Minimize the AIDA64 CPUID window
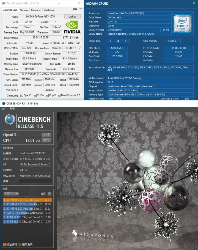The image size is (198, 250). (x=184, y=3)
